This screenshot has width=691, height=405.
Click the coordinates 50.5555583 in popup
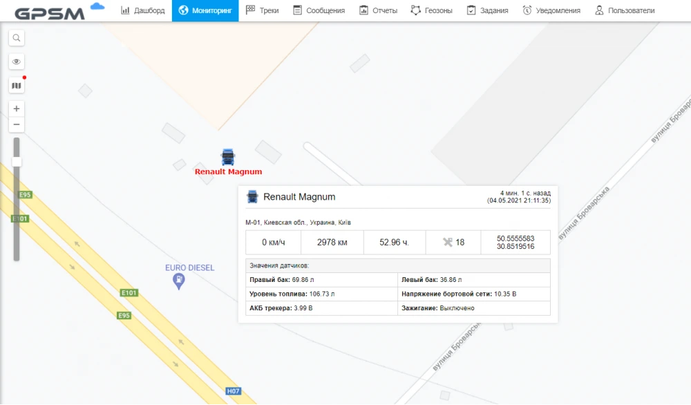coord(516,238)
